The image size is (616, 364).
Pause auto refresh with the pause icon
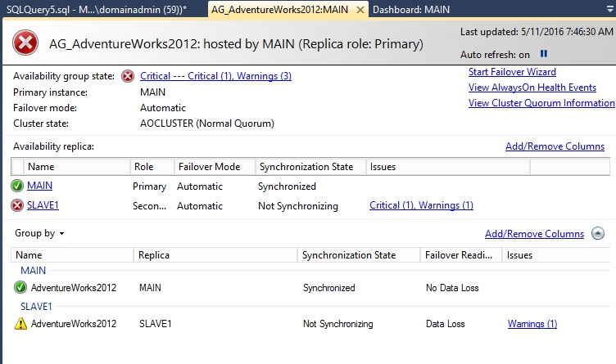[544, 54]
